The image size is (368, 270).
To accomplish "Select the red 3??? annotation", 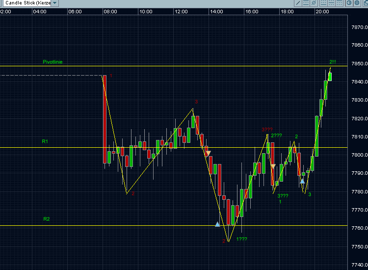I will [x=267, y=130].
